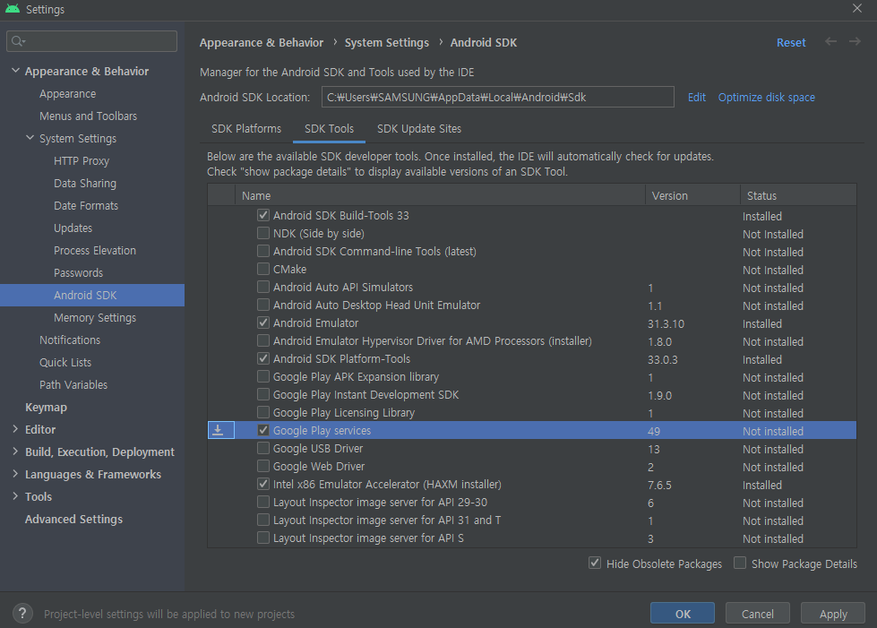Uncheck Intel x86 Emulator Accelerator (HAXM installer)
The height and width of the screenshot is (628, 877).
(x=262, y=484)
